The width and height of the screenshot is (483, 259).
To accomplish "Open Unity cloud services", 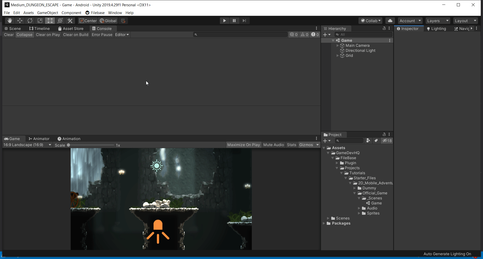I will (390, 20).
